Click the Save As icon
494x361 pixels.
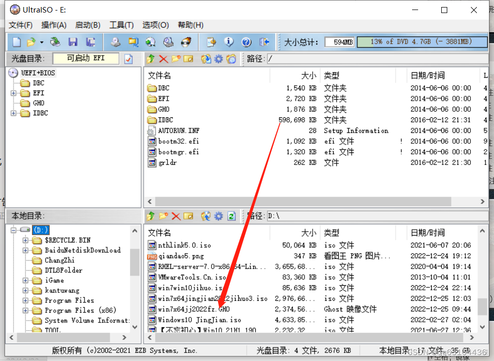[91, 42]
